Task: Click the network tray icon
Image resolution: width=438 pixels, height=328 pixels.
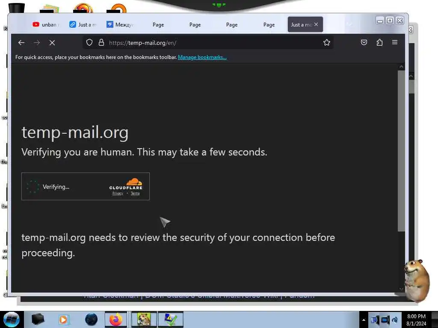Action: pyautogui.click(x=385, y=320)
